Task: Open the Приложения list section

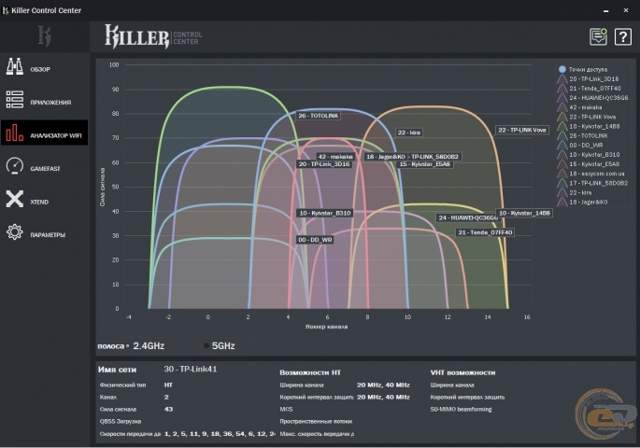Action: click(44, 102)
